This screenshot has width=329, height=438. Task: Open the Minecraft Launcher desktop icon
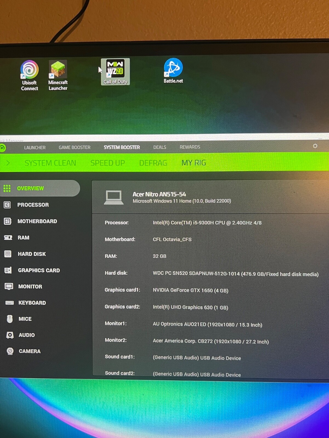tap(58, 75)
